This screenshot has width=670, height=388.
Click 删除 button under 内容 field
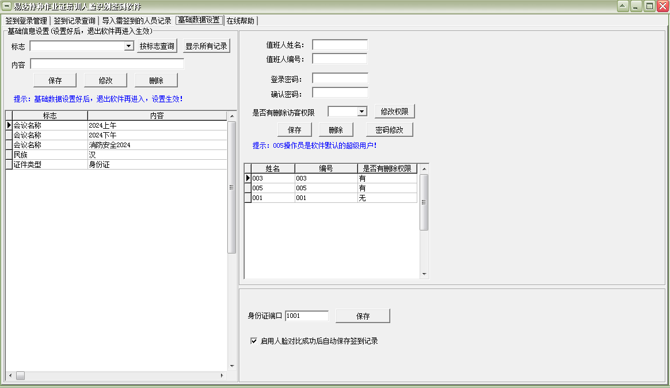click(x=157, y=80)
